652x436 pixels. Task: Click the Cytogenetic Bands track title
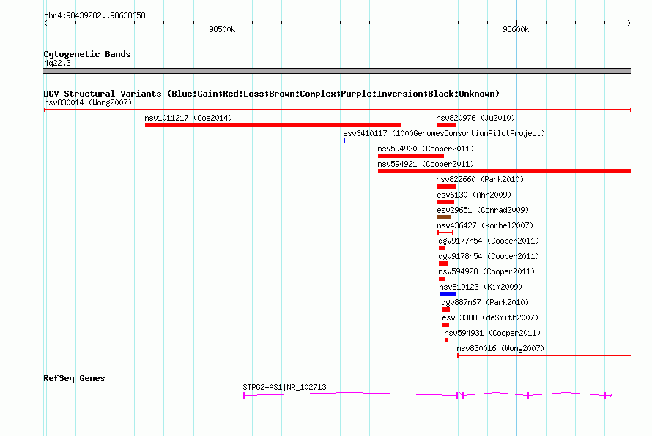click(x=87, y=54)
